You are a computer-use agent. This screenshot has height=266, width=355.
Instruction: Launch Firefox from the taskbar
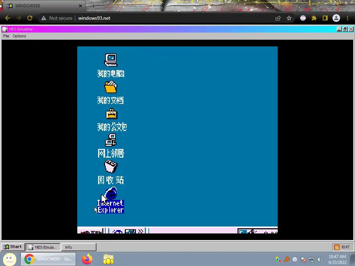point(87,259)
